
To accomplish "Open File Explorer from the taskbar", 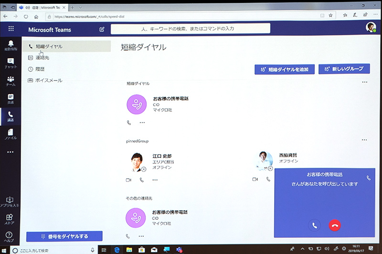I will 129,250.
